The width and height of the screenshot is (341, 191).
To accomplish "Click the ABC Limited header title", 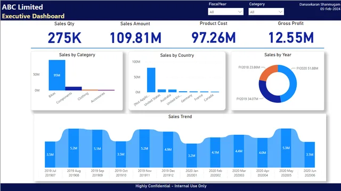I will pyautogui.click(x=22, y=7).
